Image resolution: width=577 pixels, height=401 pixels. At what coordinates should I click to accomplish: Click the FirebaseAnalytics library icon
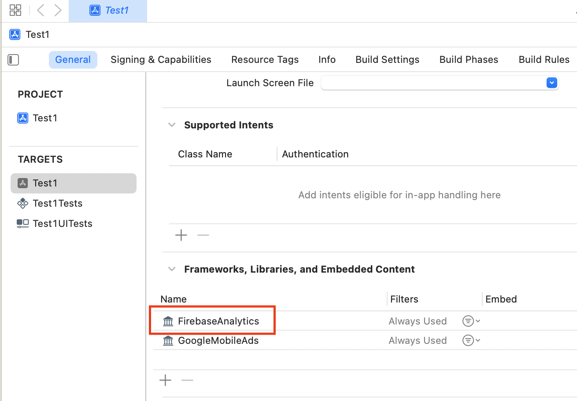click(168, 321)
